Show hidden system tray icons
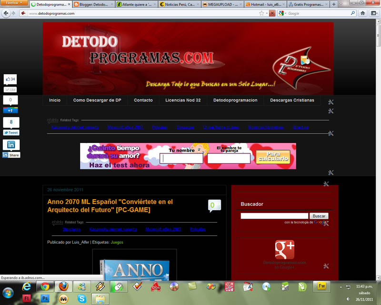This screenshot has height=305, width=381. pos(341,287)
